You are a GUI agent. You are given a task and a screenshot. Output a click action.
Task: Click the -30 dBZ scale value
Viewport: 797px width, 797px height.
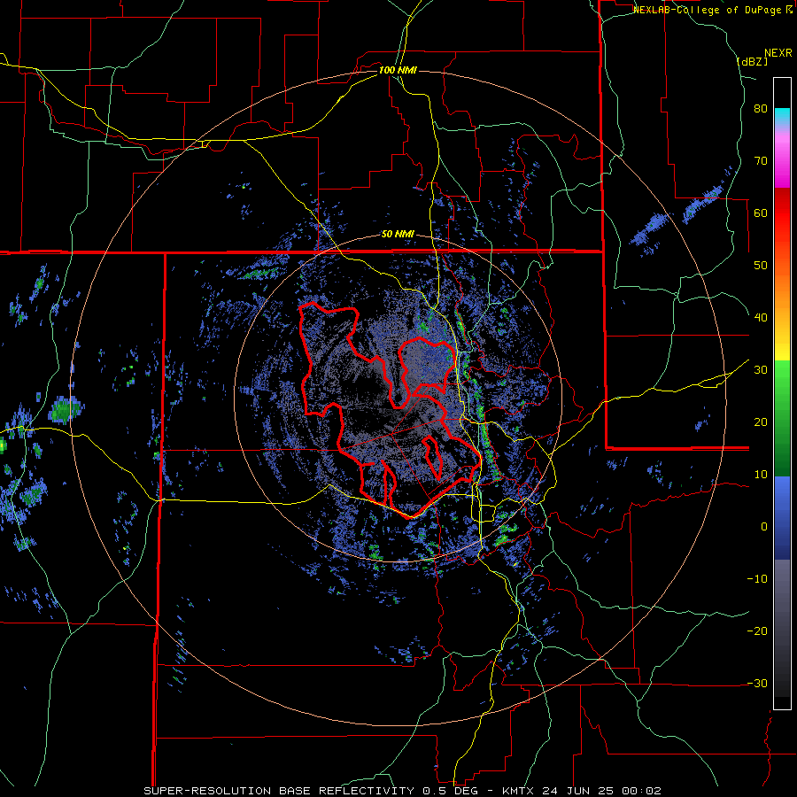pyautogui.click(x=757, y=684)
